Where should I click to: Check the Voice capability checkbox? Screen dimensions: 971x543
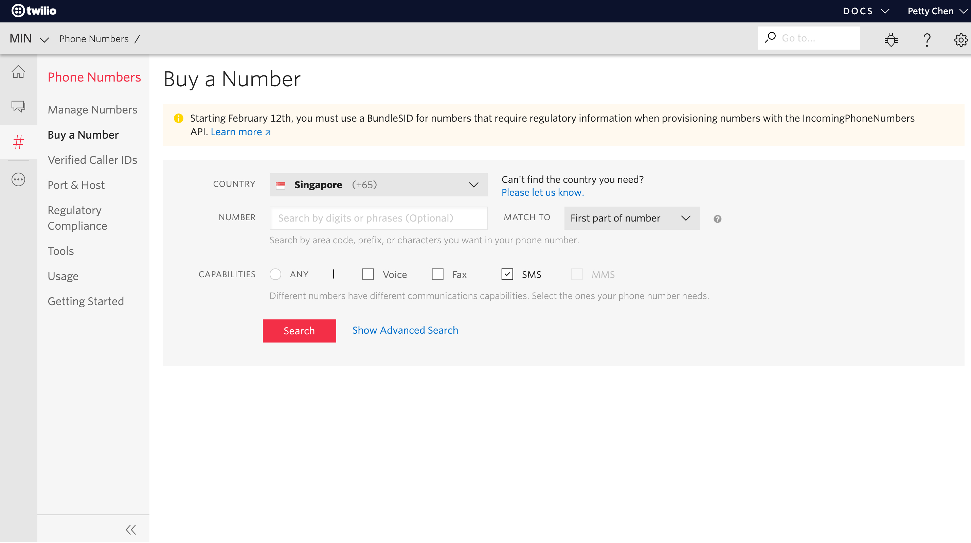368,274
